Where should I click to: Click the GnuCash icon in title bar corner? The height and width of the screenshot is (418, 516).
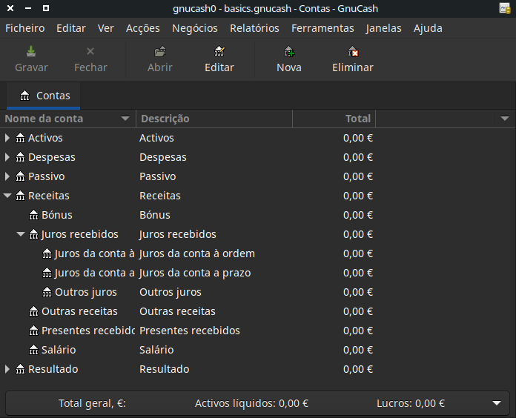pyautogui.click(x=505, y=8)
